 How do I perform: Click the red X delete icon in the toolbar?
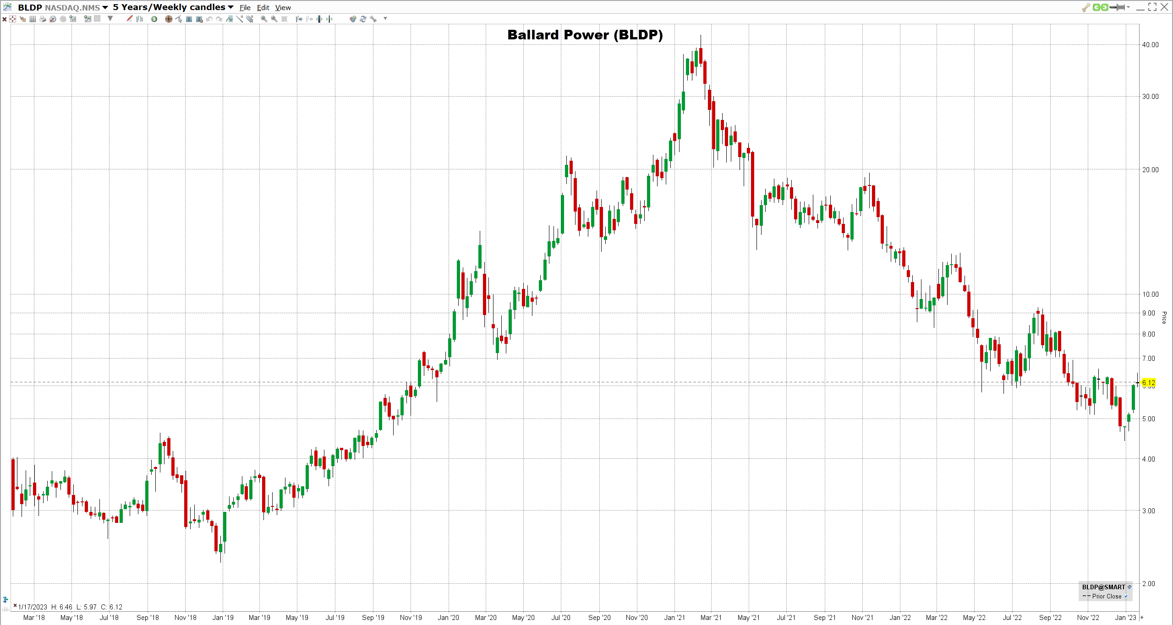5,19
